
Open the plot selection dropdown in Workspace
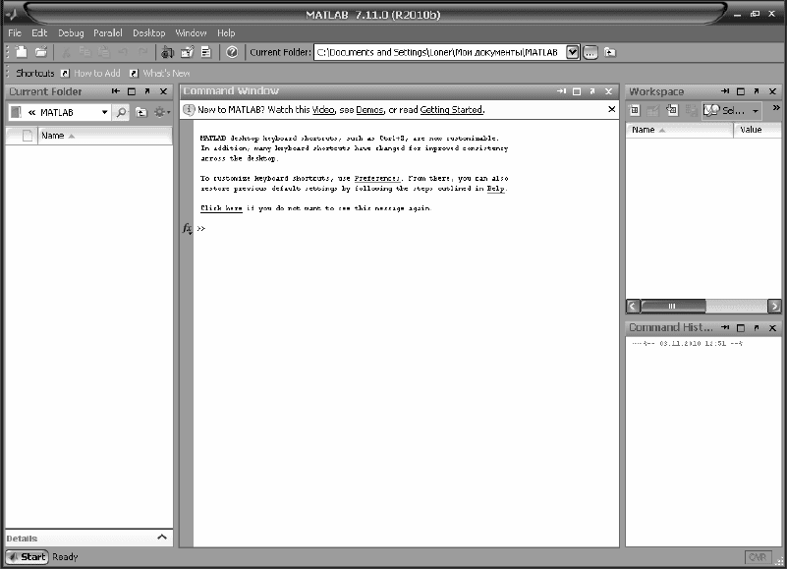pos(756,111)
